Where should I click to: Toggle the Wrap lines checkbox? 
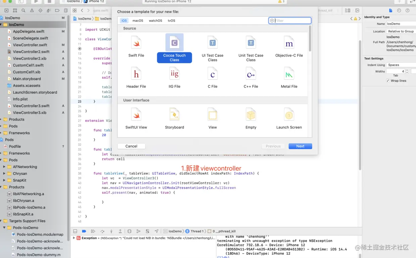tap(388, 81)
